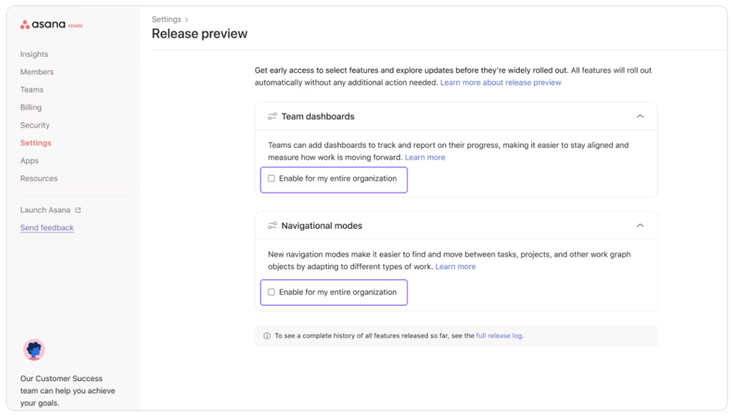The width and height of the screenshot is (735, 417).
Task: Click the Send feedback link
Action: tap(47, 228)
